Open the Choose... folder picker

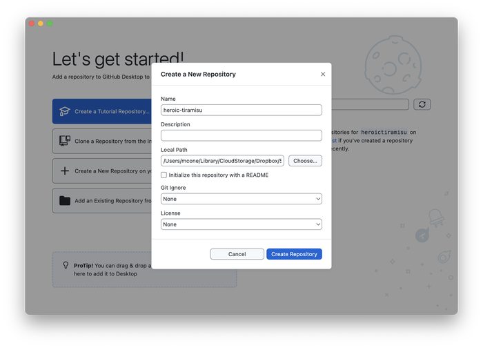305,161
